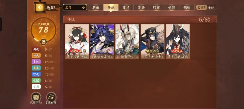Viewport: 244px width, 109px height.
Task: Select the blue 珍藏 category badge
Action: [x=36, y=74]
